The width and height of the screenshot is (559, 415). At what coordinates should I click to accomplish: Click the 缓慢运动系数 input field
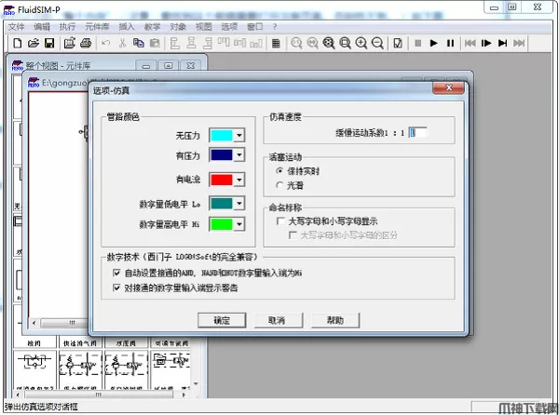417,133
